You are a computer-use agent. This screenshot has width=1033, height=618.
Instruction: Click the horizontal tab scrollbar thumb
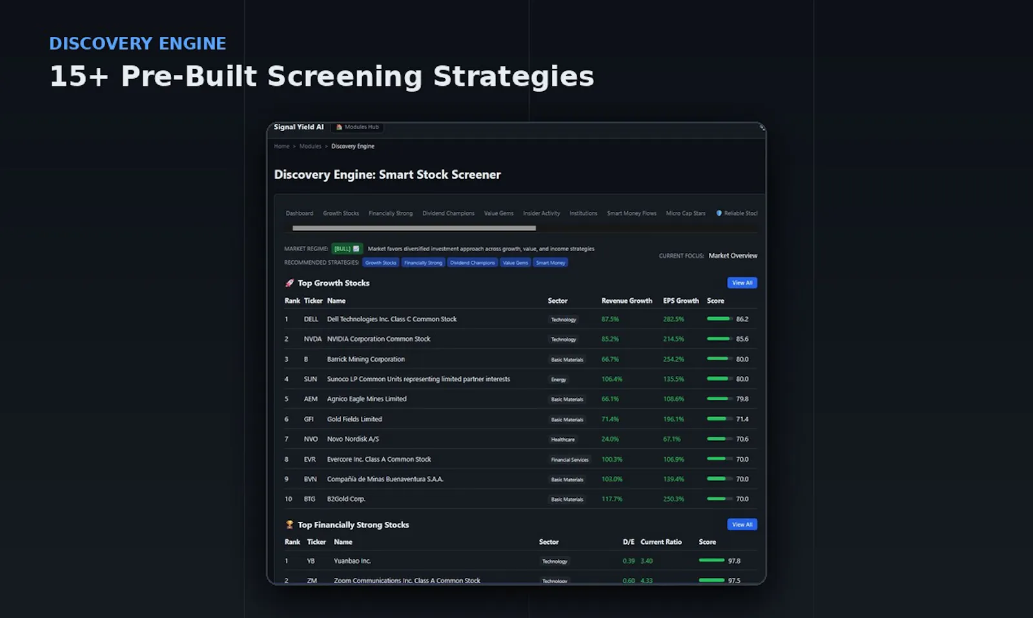(414, 228)
